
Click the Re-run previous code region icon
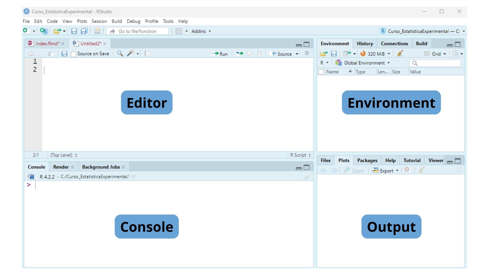tap(239, 53)
